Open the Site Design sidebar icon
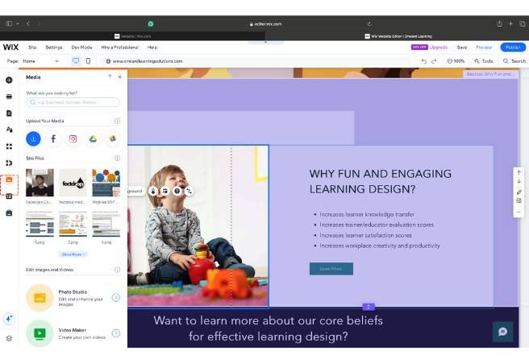 pyautogui.click(x=9, y=130)
